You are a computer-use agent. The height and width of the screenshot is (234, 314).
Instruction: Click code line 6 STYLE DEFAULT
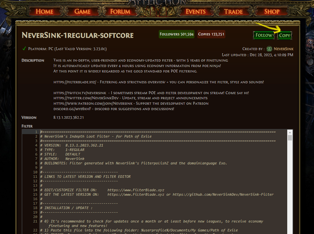click(60, 154)
